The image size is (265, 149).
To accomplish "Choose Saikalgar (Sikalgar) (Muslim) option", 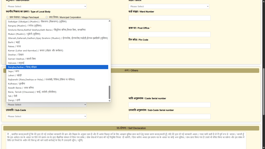I will coord(57,21).
